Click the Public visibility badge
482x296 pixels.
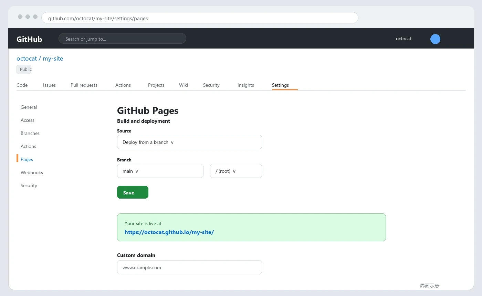point(24,69)
